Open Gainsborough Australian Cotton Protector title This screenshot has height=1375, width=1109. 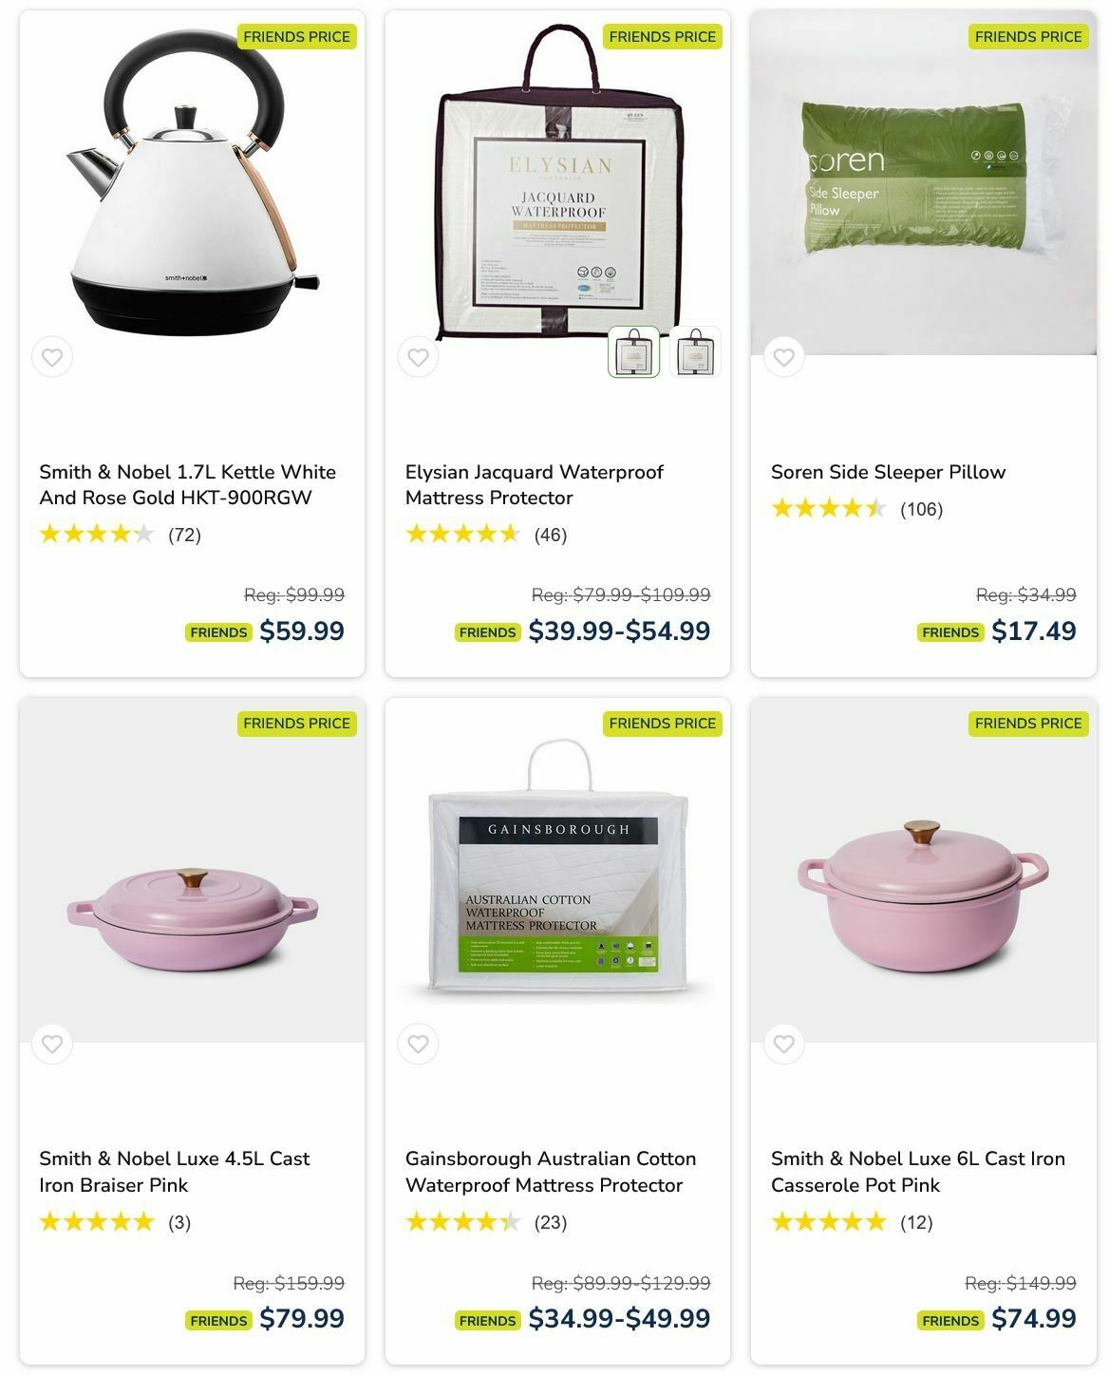pos(551,1172)
